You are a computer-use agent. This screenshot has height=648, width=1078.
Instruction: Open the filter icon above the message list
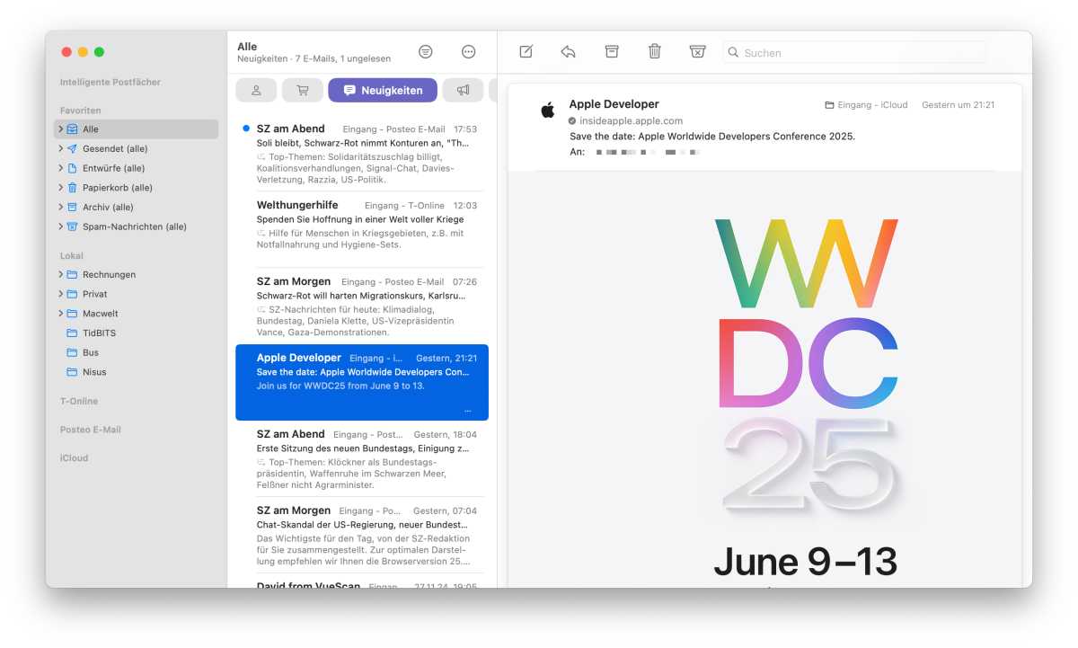426,52
